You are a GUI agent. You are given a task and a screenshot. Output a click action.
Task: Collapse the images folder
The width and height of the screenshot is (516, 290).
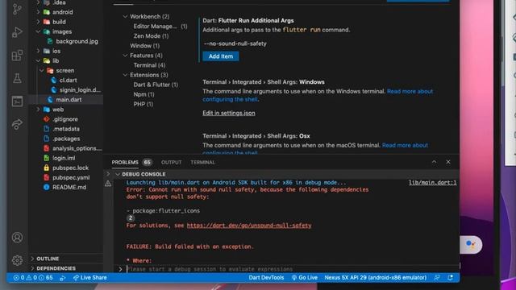click(38, 31)
